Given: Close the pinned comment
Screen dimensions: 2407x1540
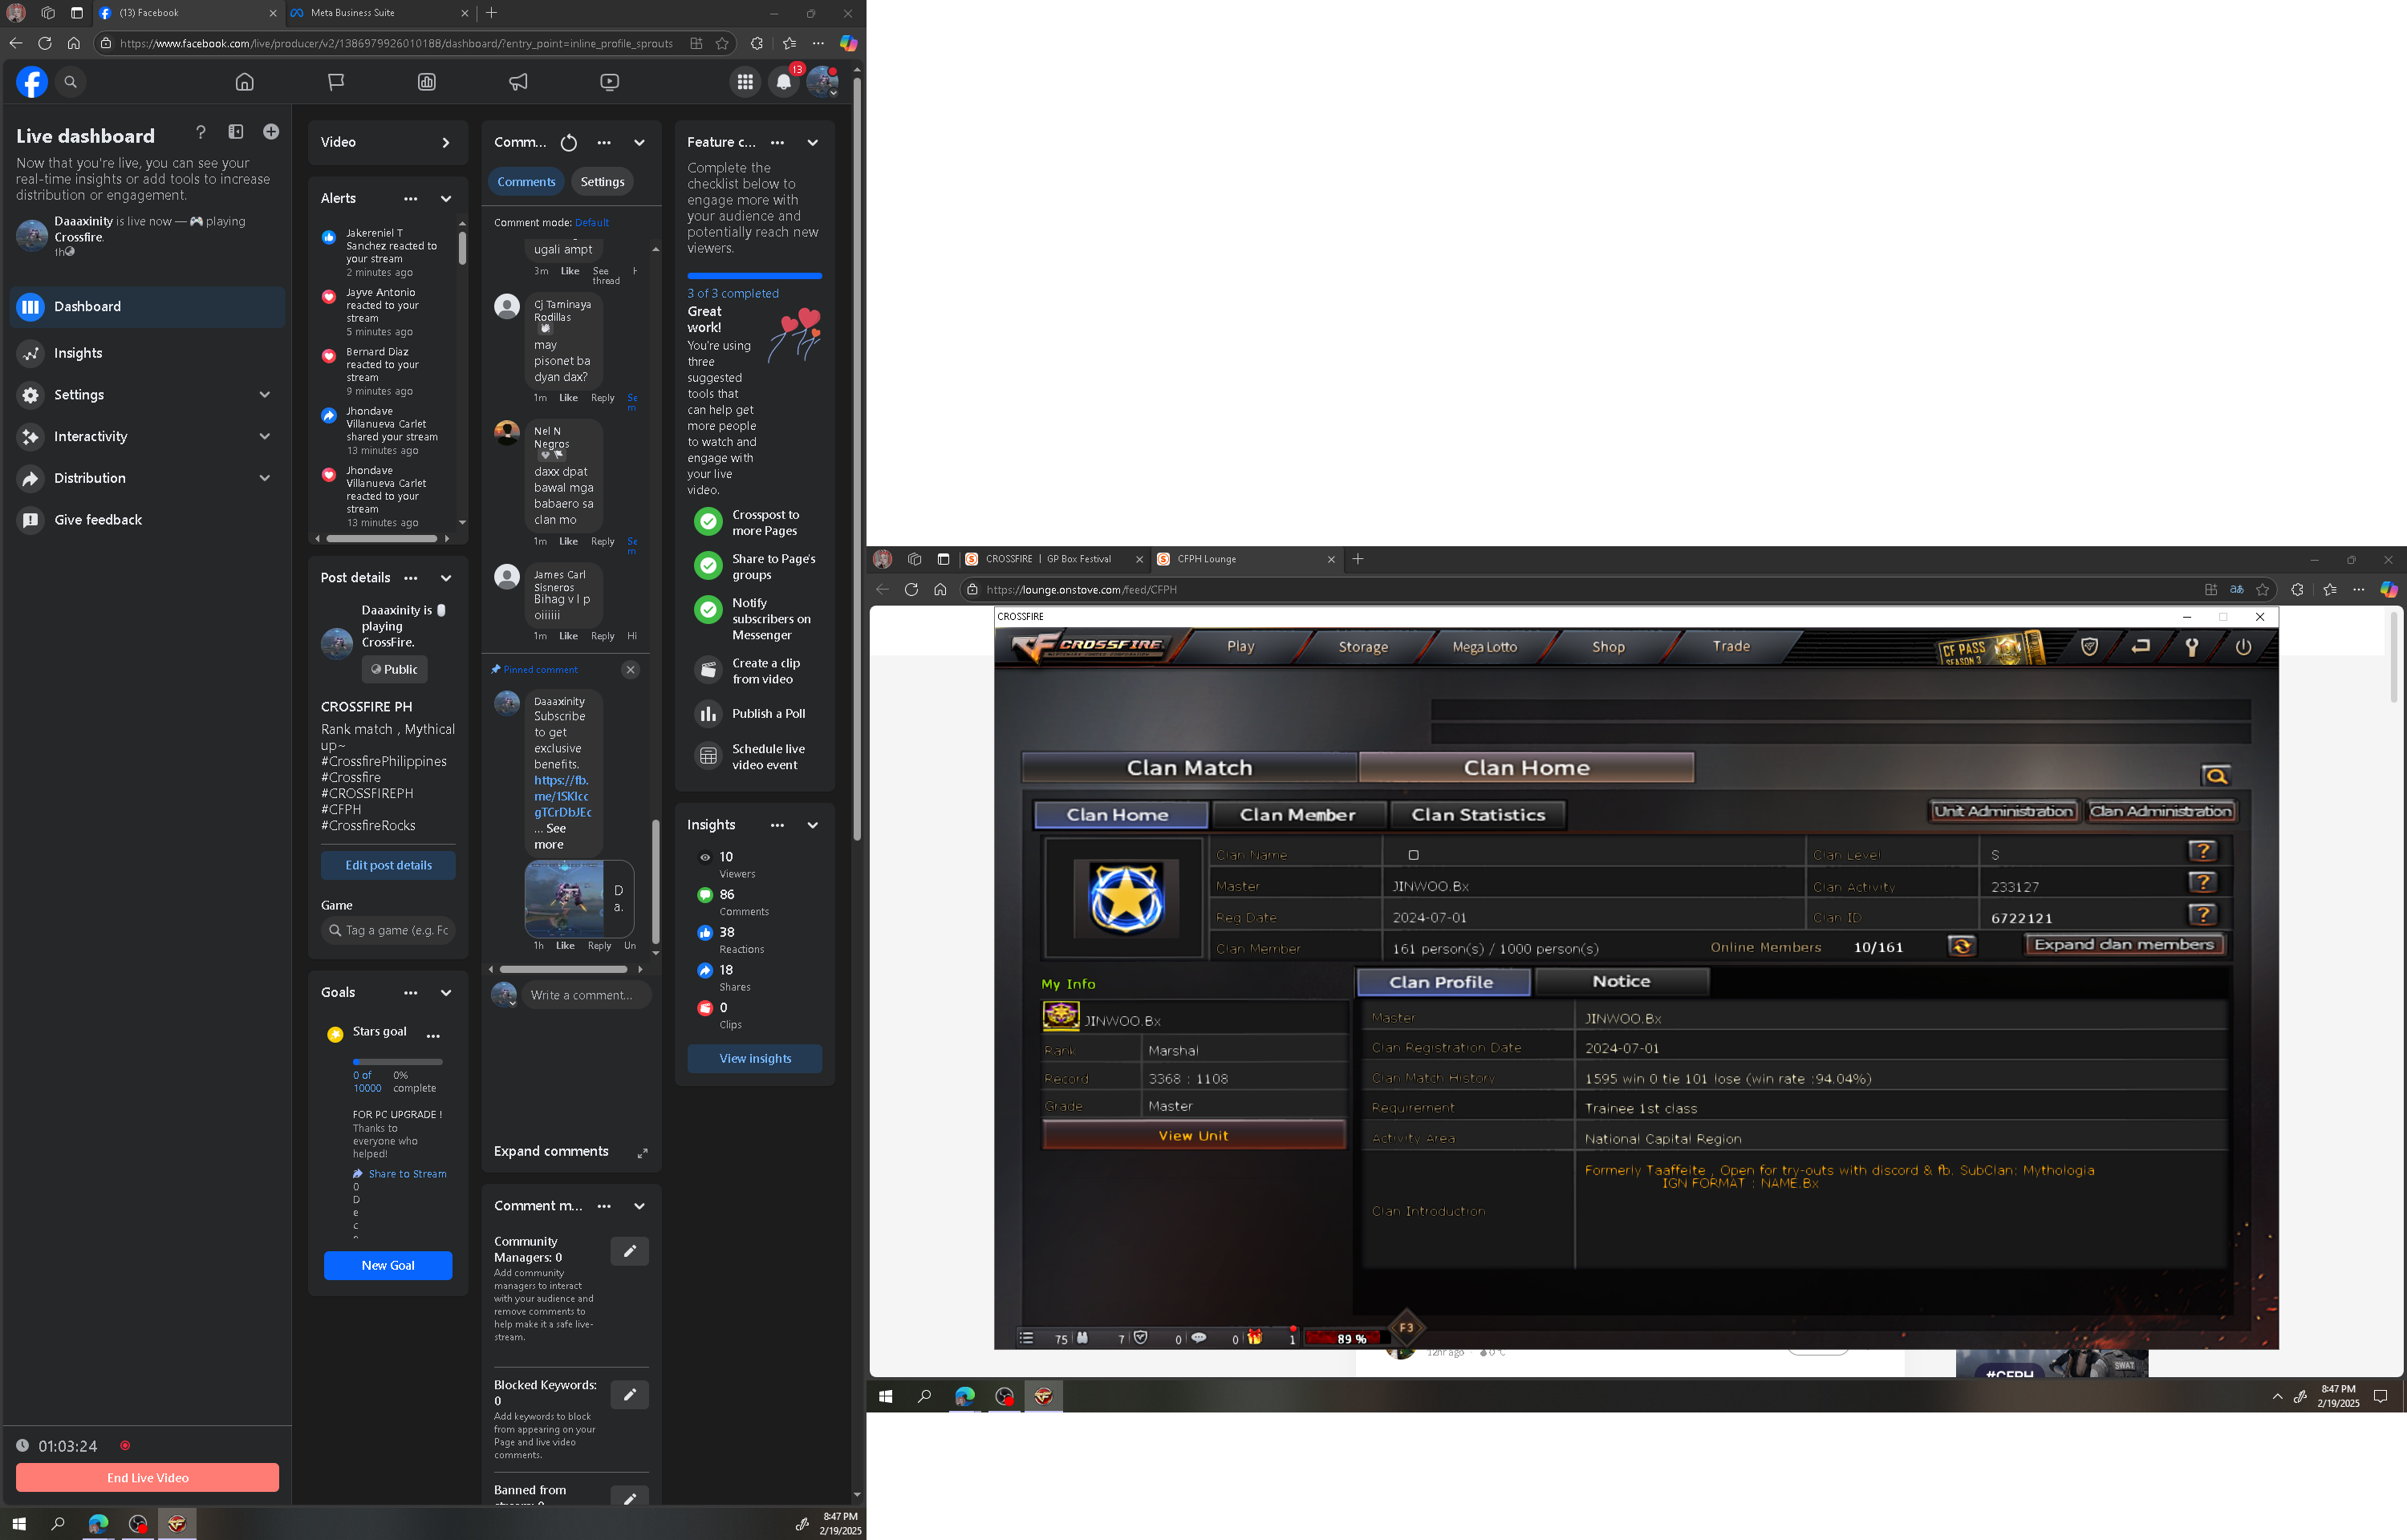Looking at the screenshot, I should 630,670.
